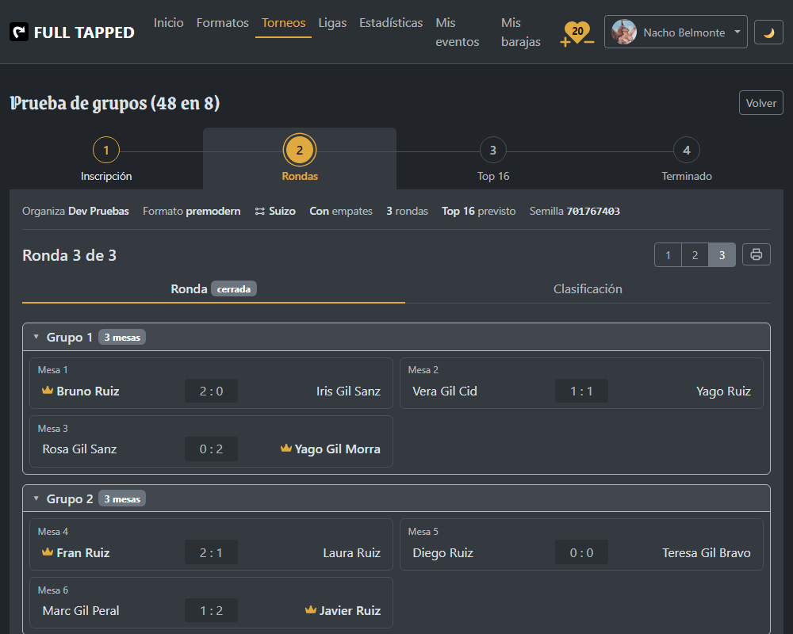Click the 0 : 2 score on Mesa 3

coord(212,449)
